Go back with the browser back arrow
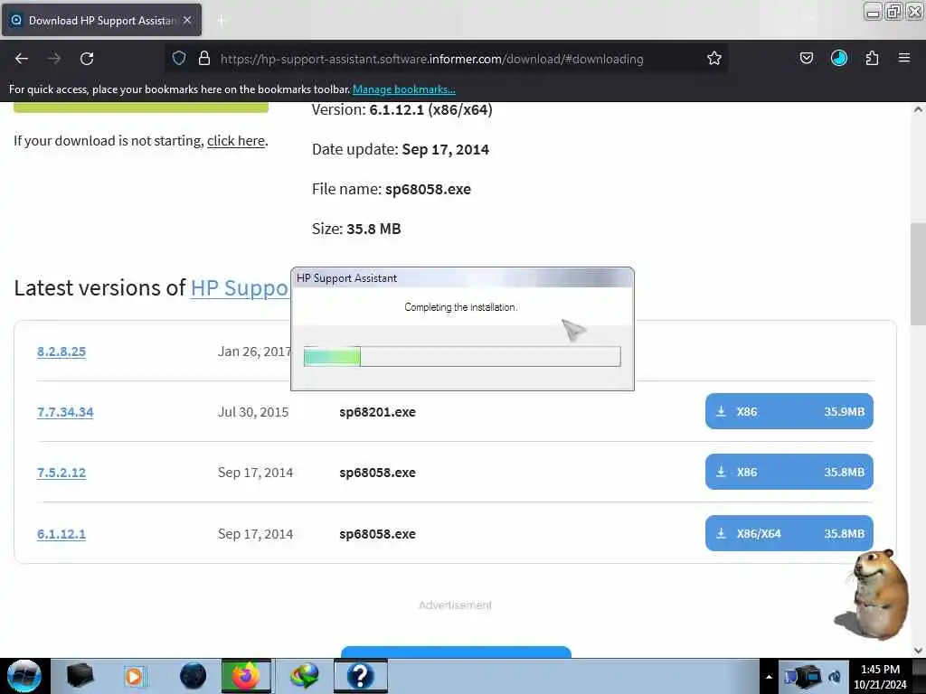This screenshot has width=926, height=694. [22, 59]
